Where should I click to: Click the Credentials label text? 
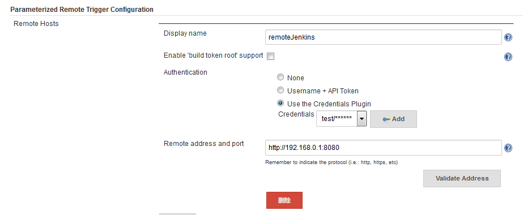(x=296, y=114)
